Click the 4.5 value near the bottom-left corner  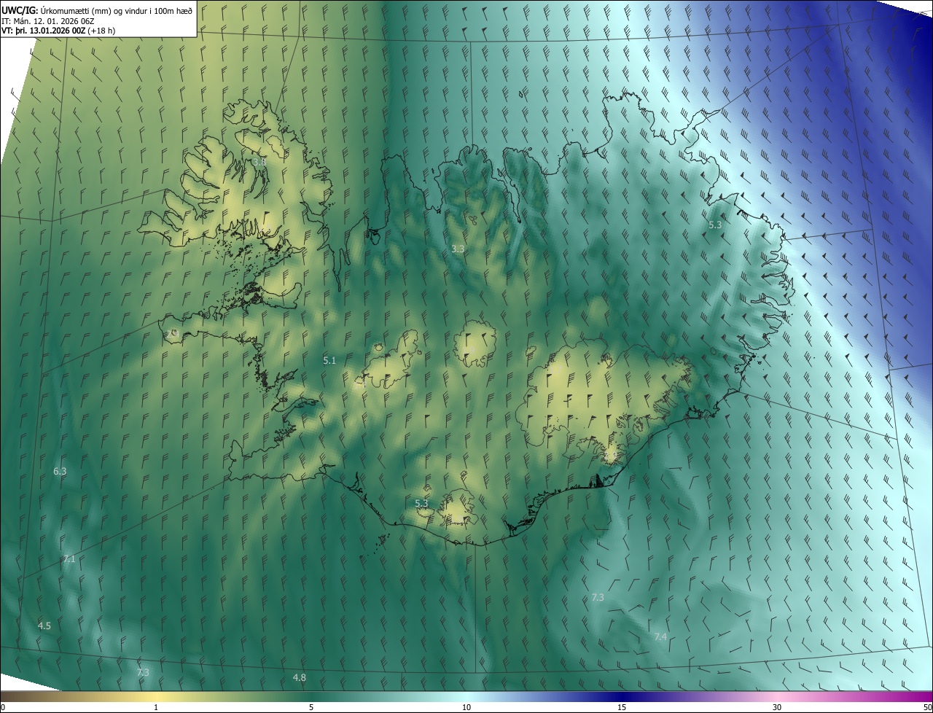pyautogui.click(x=44, y=626)
